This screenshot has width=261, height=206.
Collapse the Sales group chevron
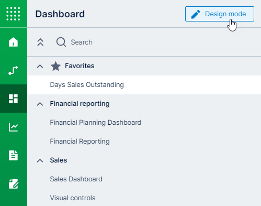click(40, 160)
